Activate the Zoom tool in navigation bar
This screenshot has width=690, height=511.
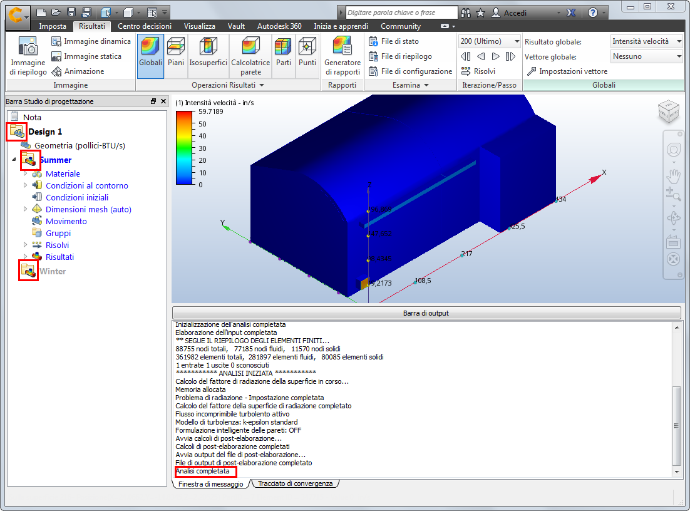[x=673, y=194]
